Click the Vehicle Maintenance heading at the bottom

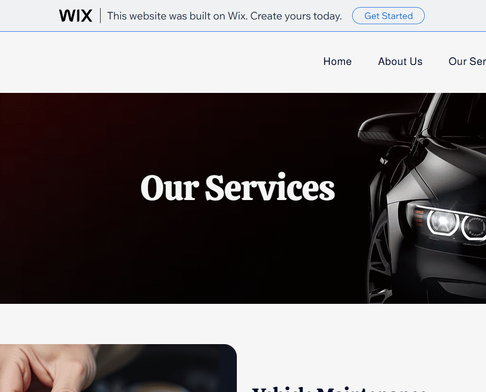[x=339, y=390]
